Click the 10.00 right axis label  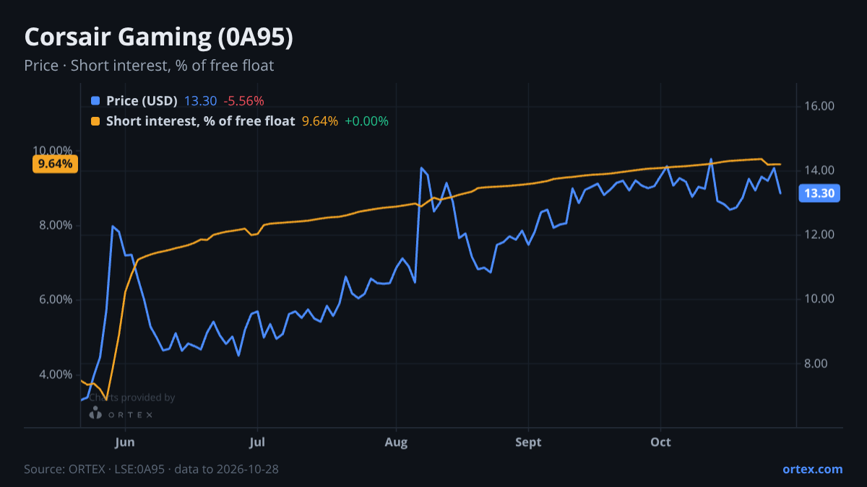[x=819, y=299]
